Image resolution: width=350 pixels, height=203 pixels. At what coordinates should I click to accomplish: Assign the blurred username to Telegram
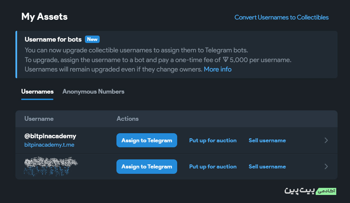[147, 166]
